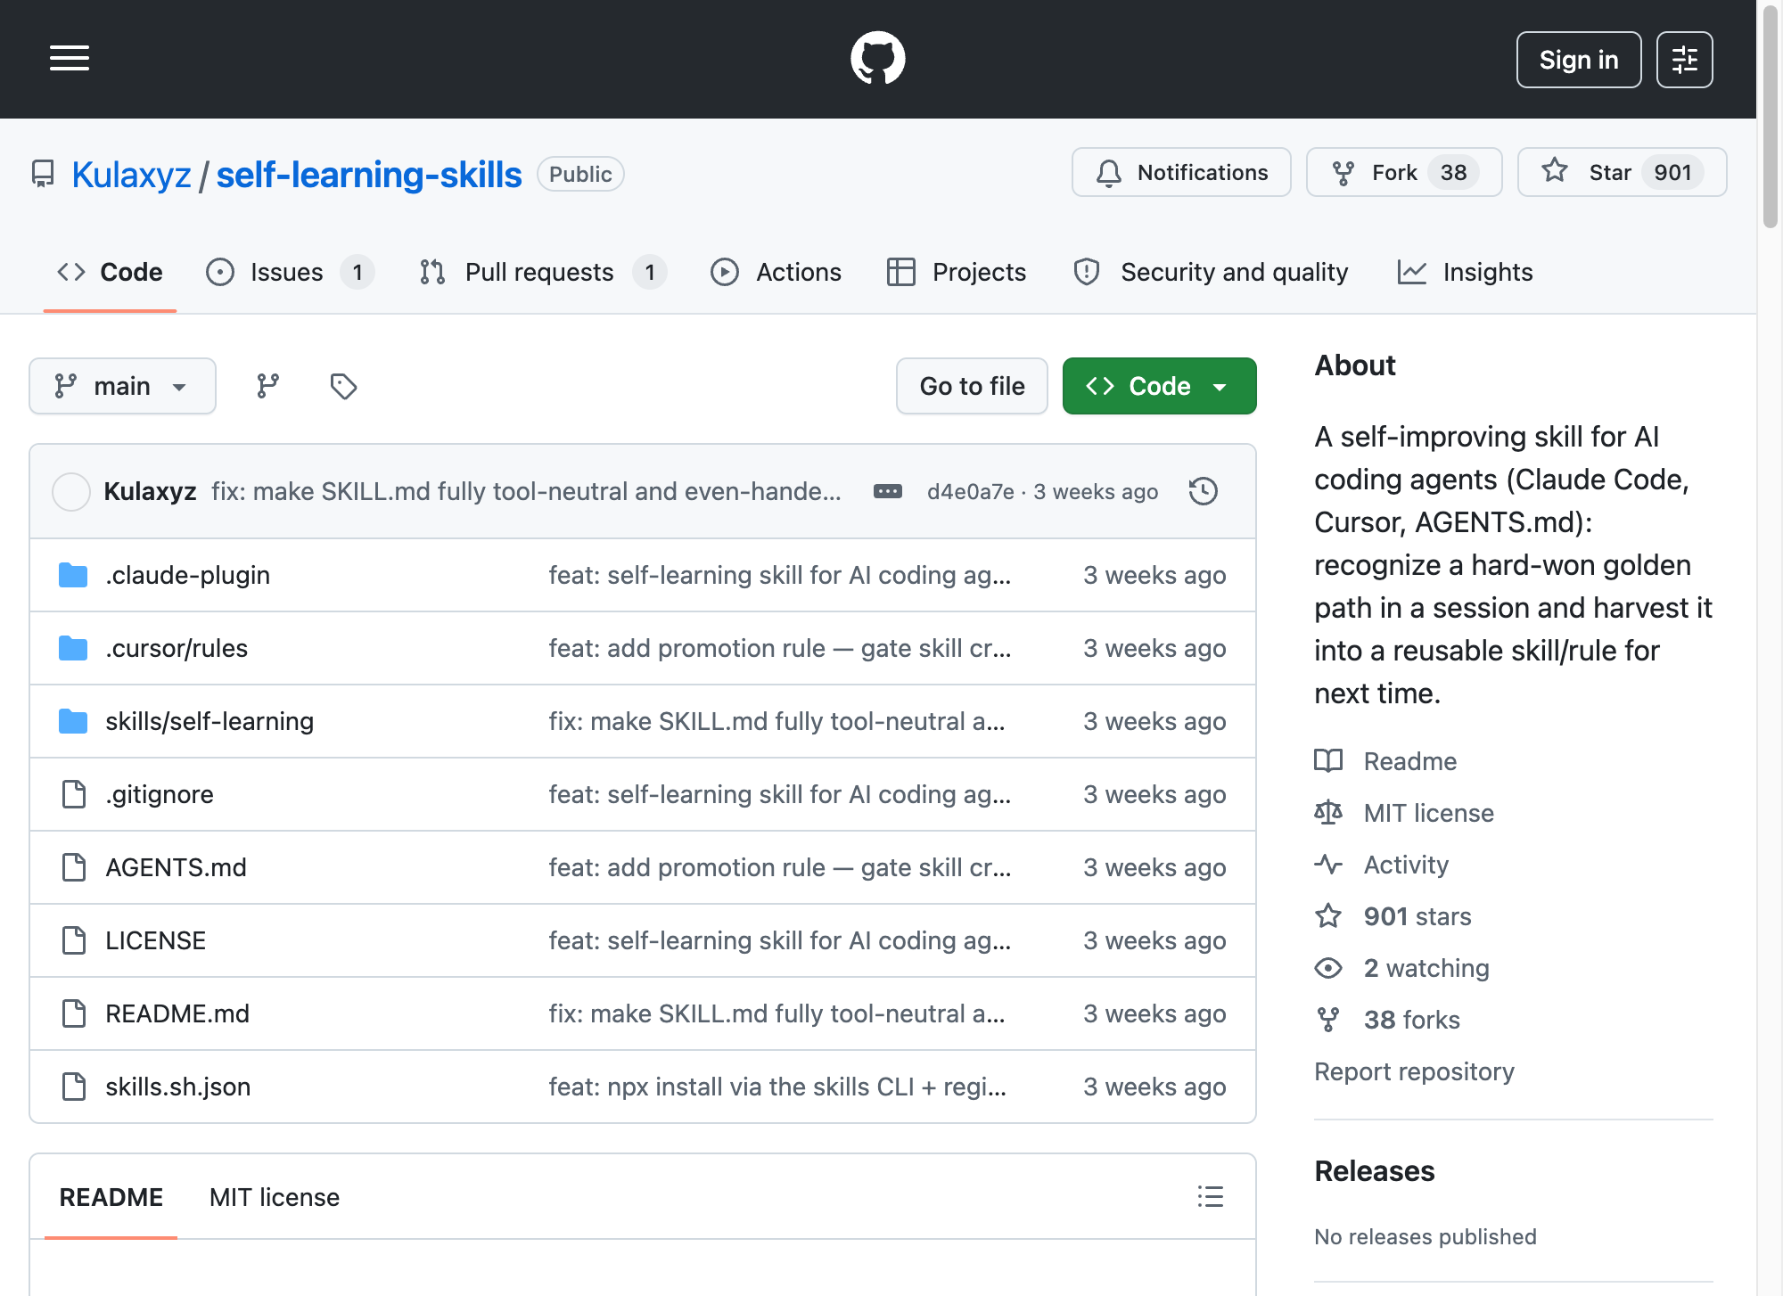Open the .claude-plugin folder
This screenshot has height=1296, width=1783.
[x=187, y=575]
